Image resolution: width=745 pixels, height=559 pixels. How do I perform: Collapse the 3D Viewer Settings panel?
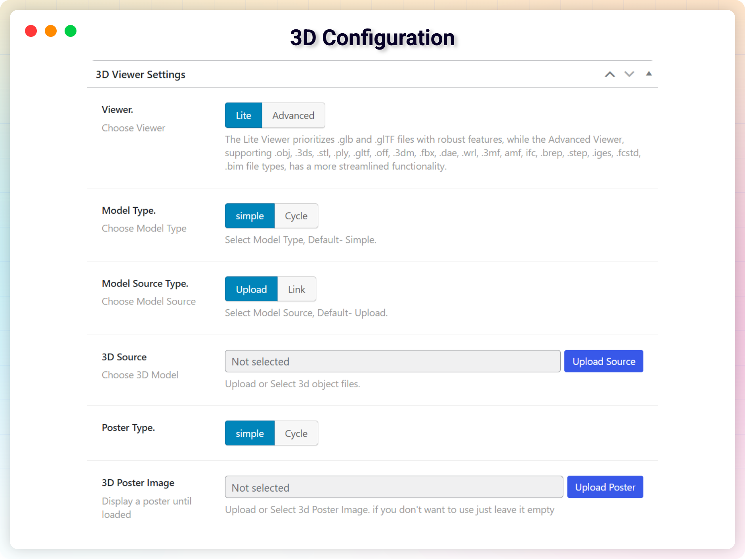click(x=649, y=74)
